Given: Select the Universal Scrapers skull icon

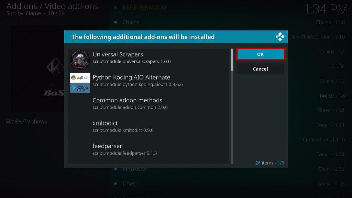Looking at the screenshot, I should [80, 60].
